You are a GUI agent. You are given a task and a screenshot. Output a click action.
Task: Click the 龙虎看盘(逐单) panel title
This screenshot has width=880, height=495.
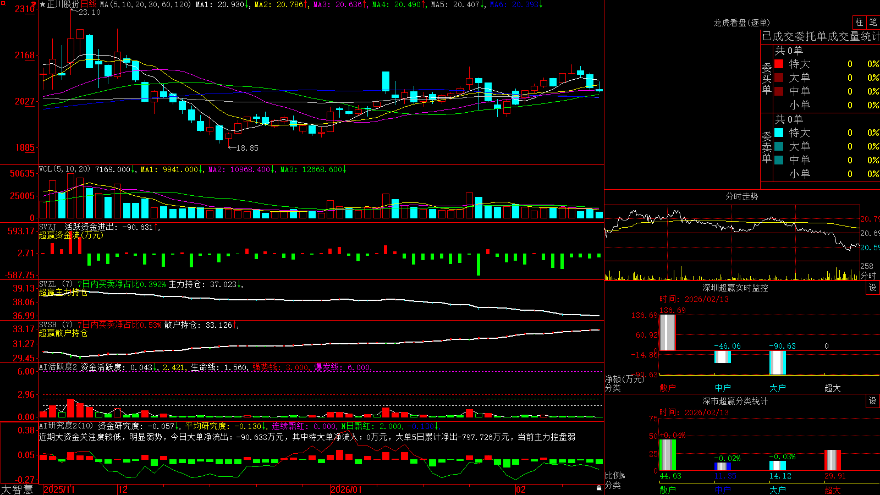[x=741, y=23]
